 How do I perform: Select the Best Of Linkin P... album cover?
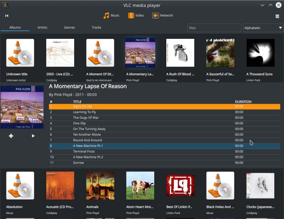pyautogui.click(x=180, y=186)
